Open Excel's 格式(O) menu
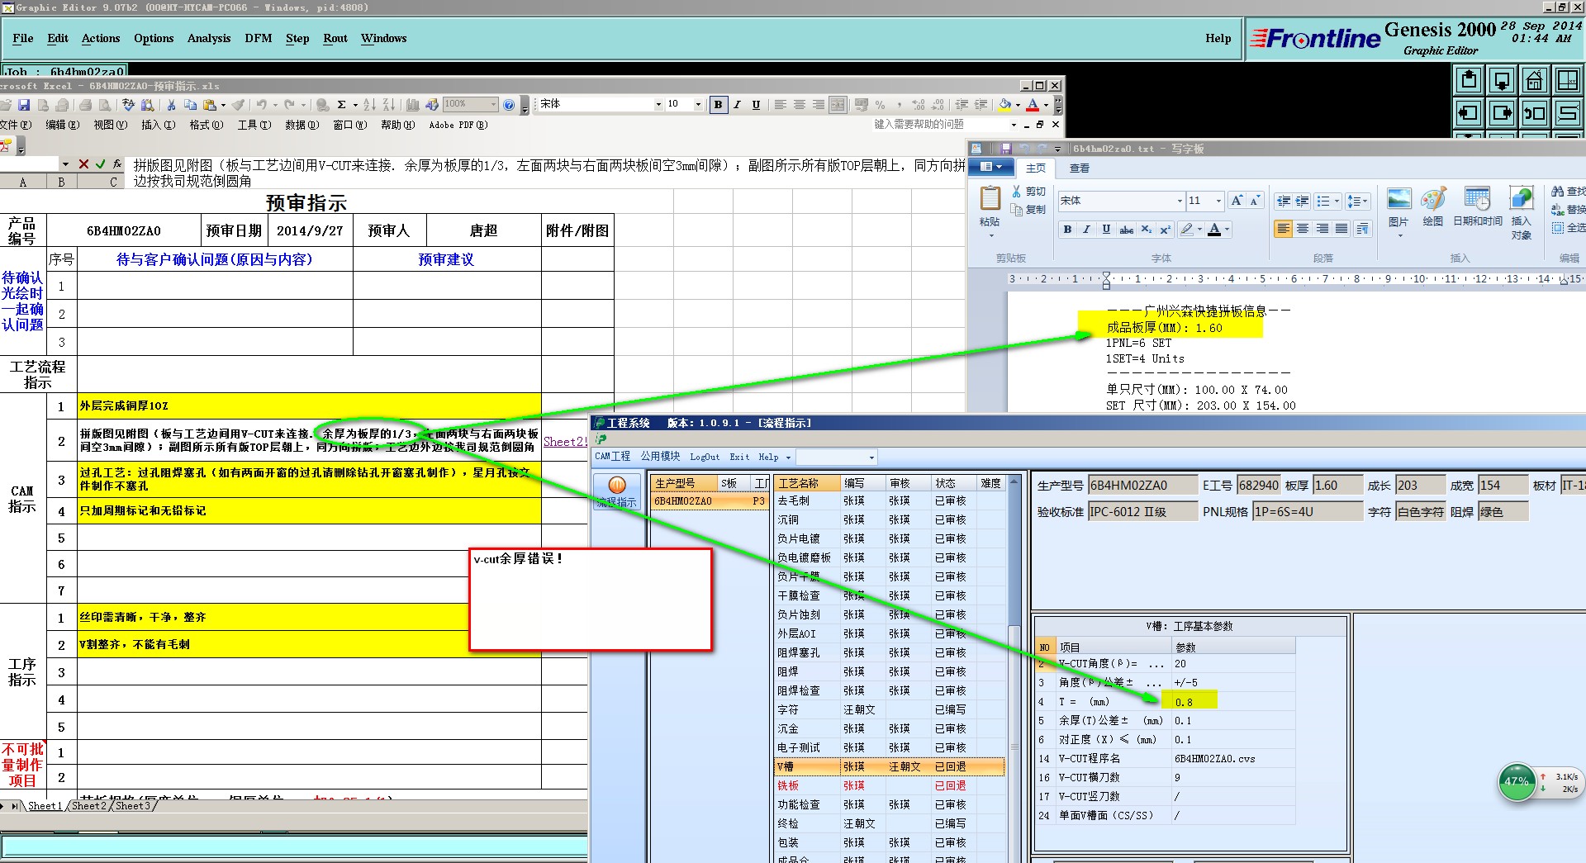 207,125
